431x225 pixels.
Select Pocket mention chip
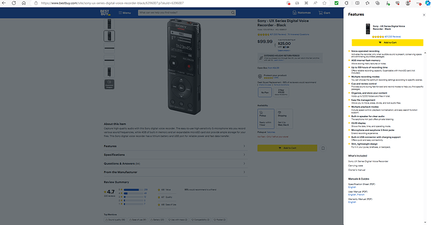(220, 220)
